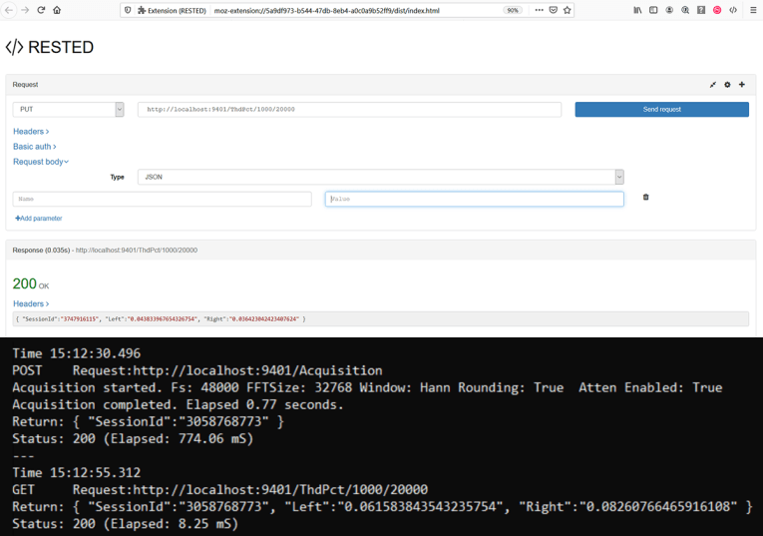Viewport: 763px width, 536px height.
Task: Navigate back with browser back arrow
Action: click(9, 10)
